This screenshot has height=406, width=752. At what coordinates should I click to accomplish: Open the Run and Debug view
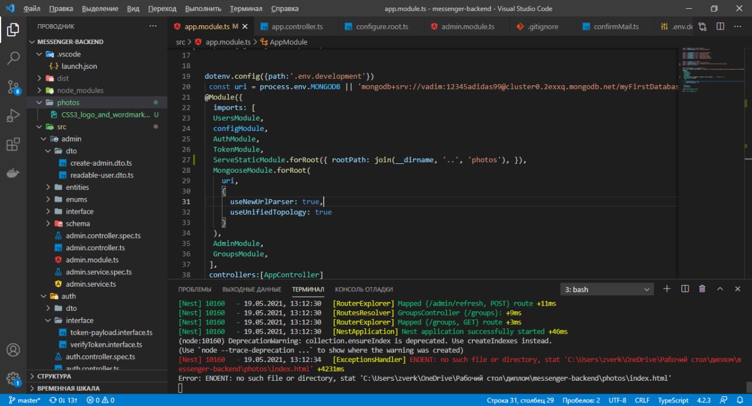[13, 116]
